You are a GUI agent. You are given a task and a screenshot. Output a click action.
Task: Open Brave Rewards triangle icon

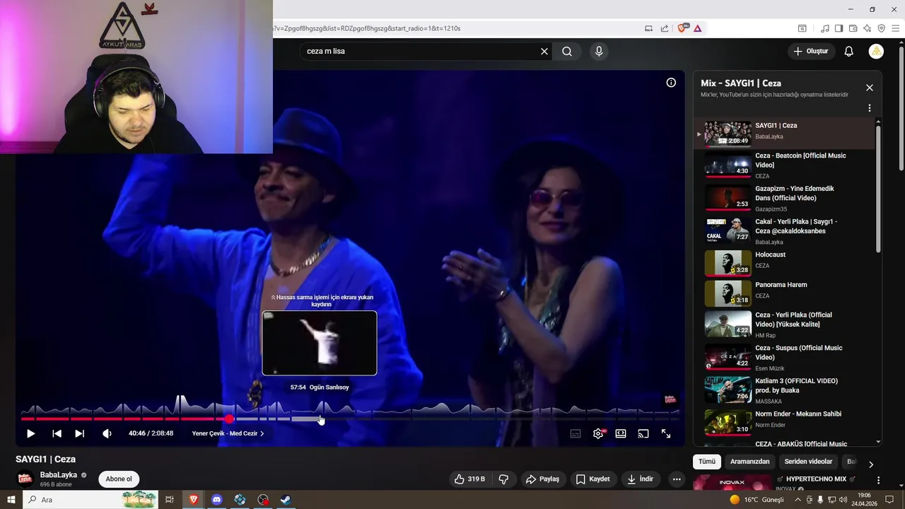(698, 28)
